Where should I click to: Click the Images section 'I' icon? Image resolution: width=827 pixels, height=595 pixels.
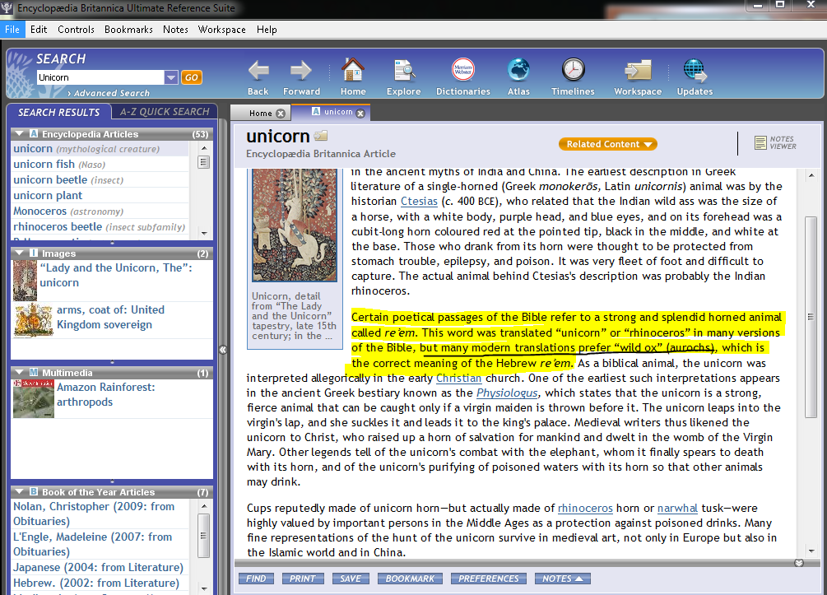pos(34,253)
